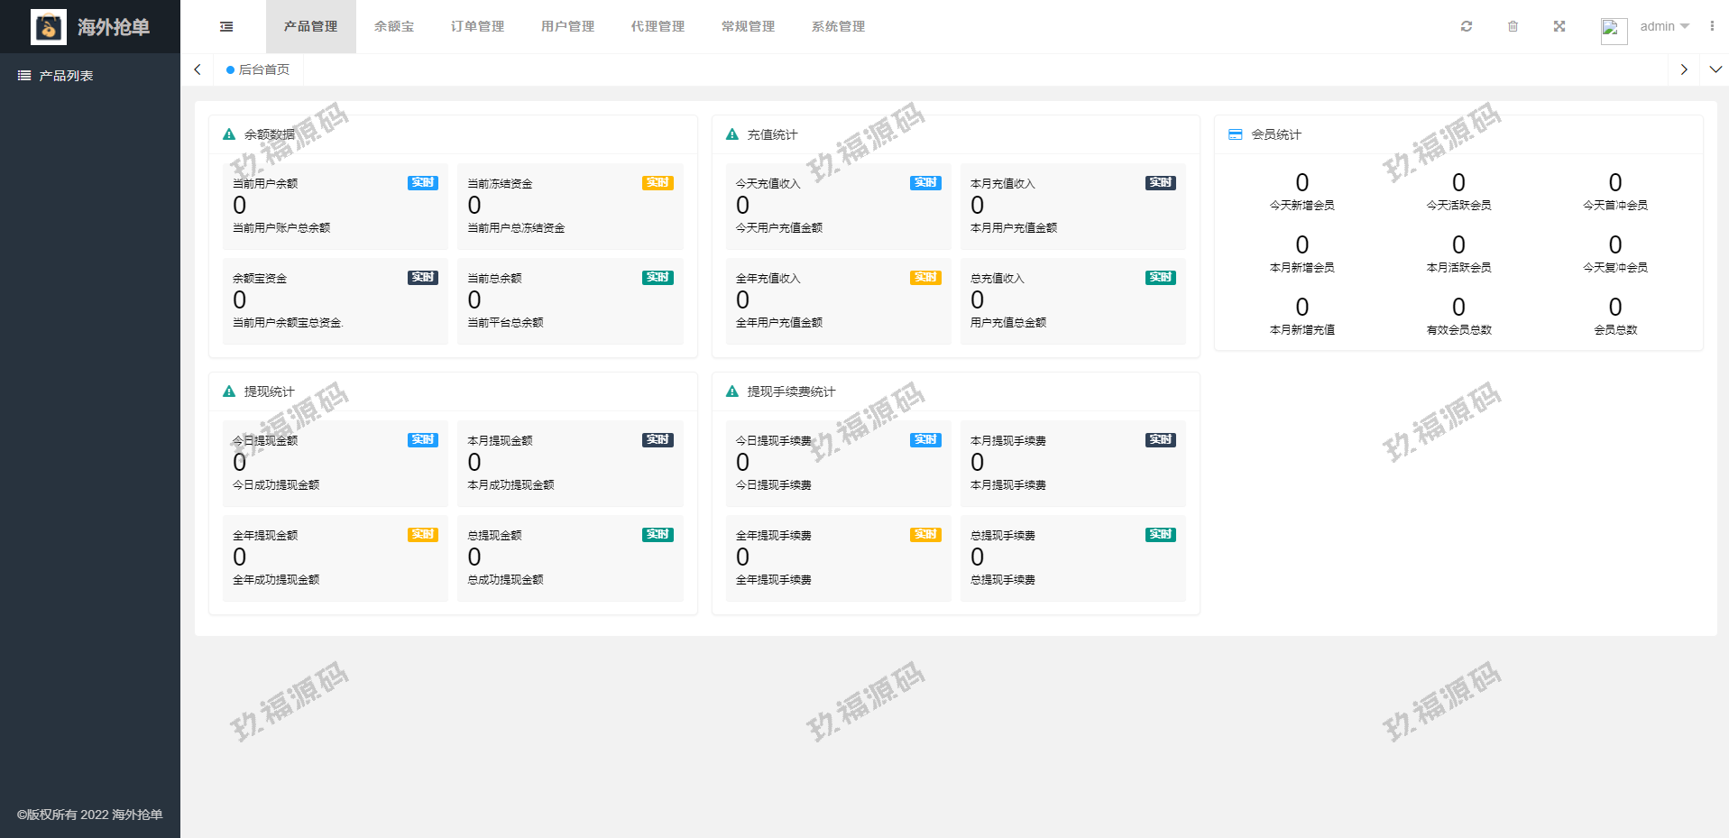
Task: Open the vertical three-dot more menu
Action: [1712, 26]
